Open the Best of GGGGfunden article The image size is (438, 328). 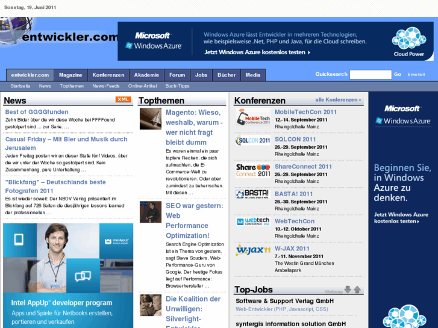(x=37, y=112)
